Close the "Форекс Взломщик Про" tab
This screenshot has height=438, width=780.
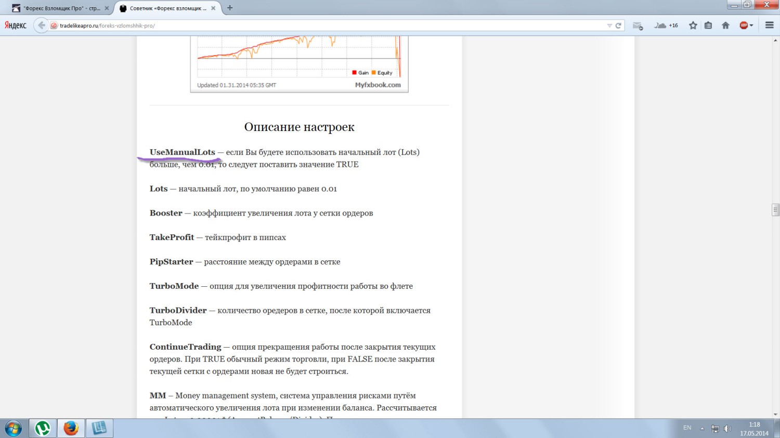[x=107, y=8]
